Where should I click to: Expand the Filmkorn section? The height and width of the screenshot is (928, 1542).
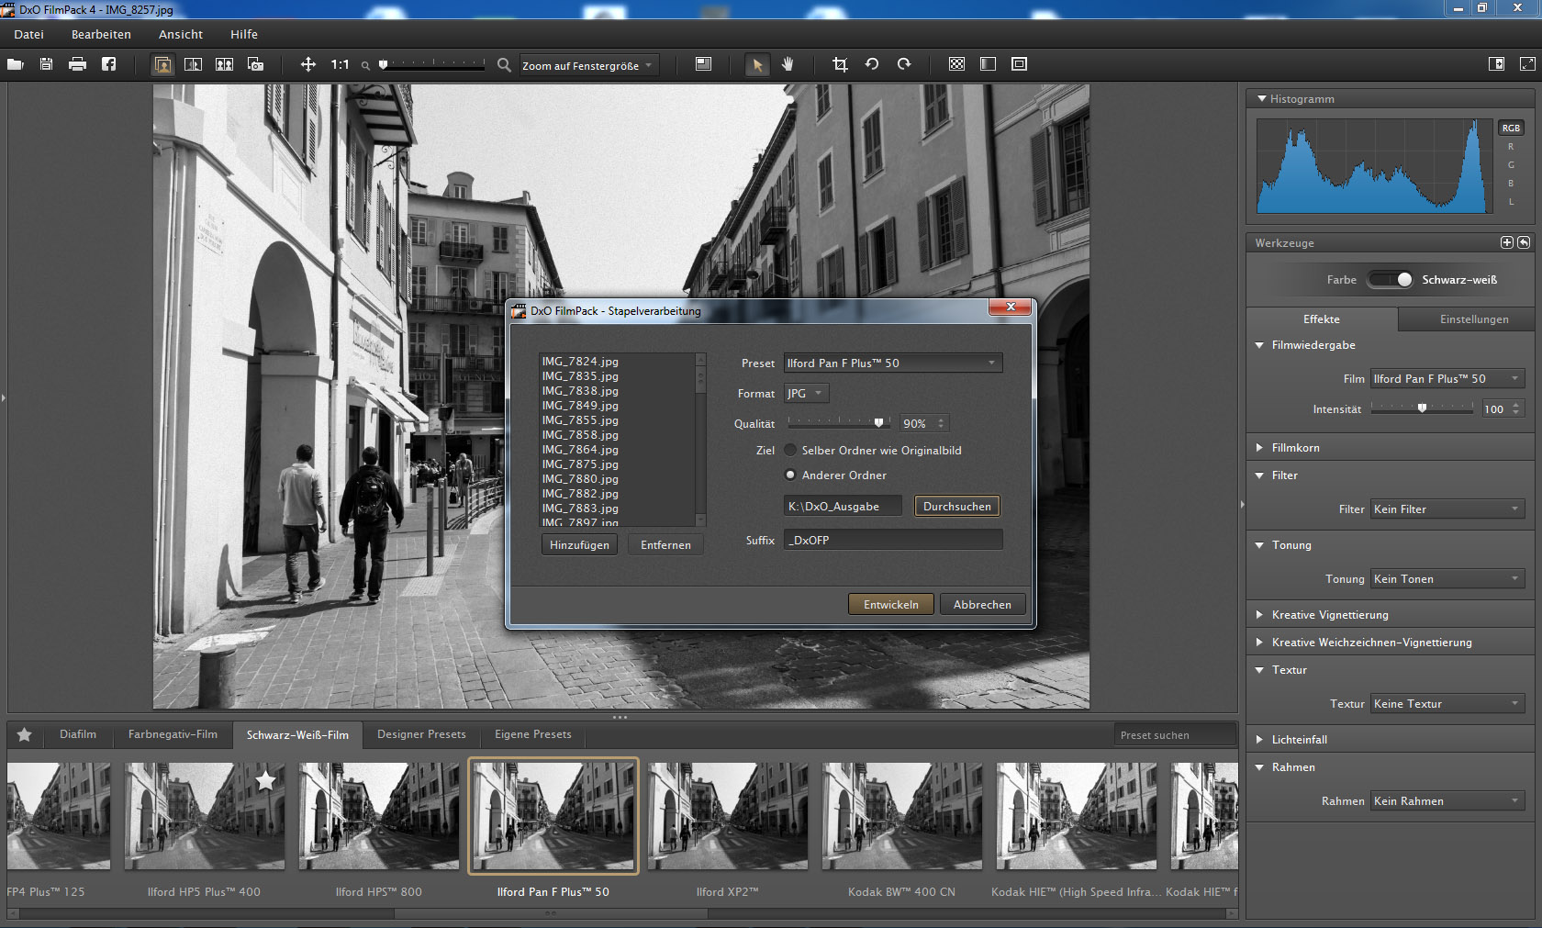(1295, 448)
